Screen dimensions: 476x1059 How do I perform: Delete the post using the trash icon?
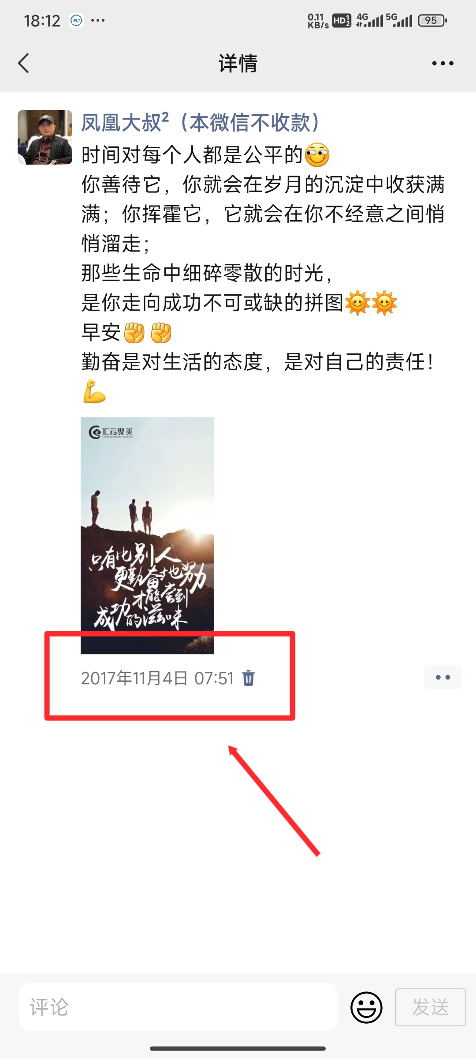249,678
